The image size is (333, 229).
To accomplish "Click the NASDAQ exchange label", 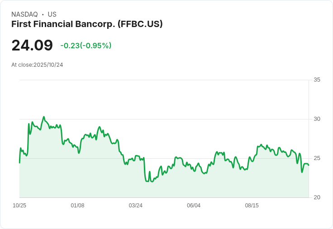I will (x=24, y=14).
